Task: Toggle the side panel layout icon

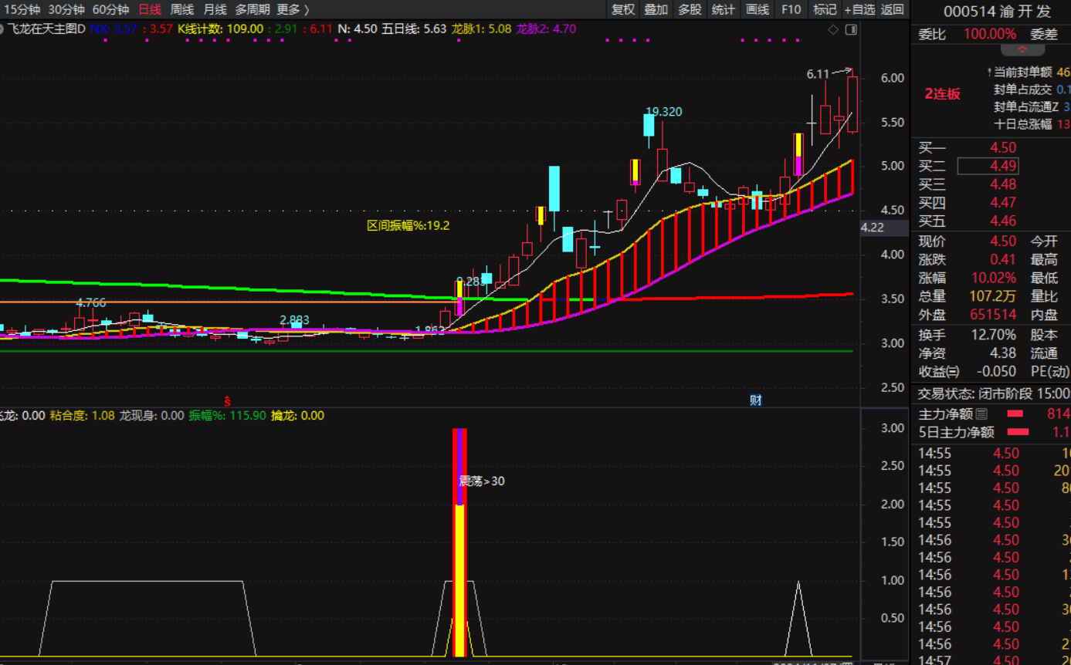Action: 851,30
